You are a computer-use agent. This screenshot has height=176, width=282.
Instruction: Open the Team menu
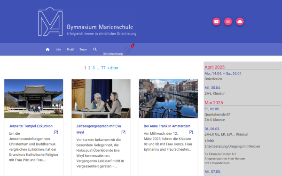pyautogui.click(x=83, y=49)
